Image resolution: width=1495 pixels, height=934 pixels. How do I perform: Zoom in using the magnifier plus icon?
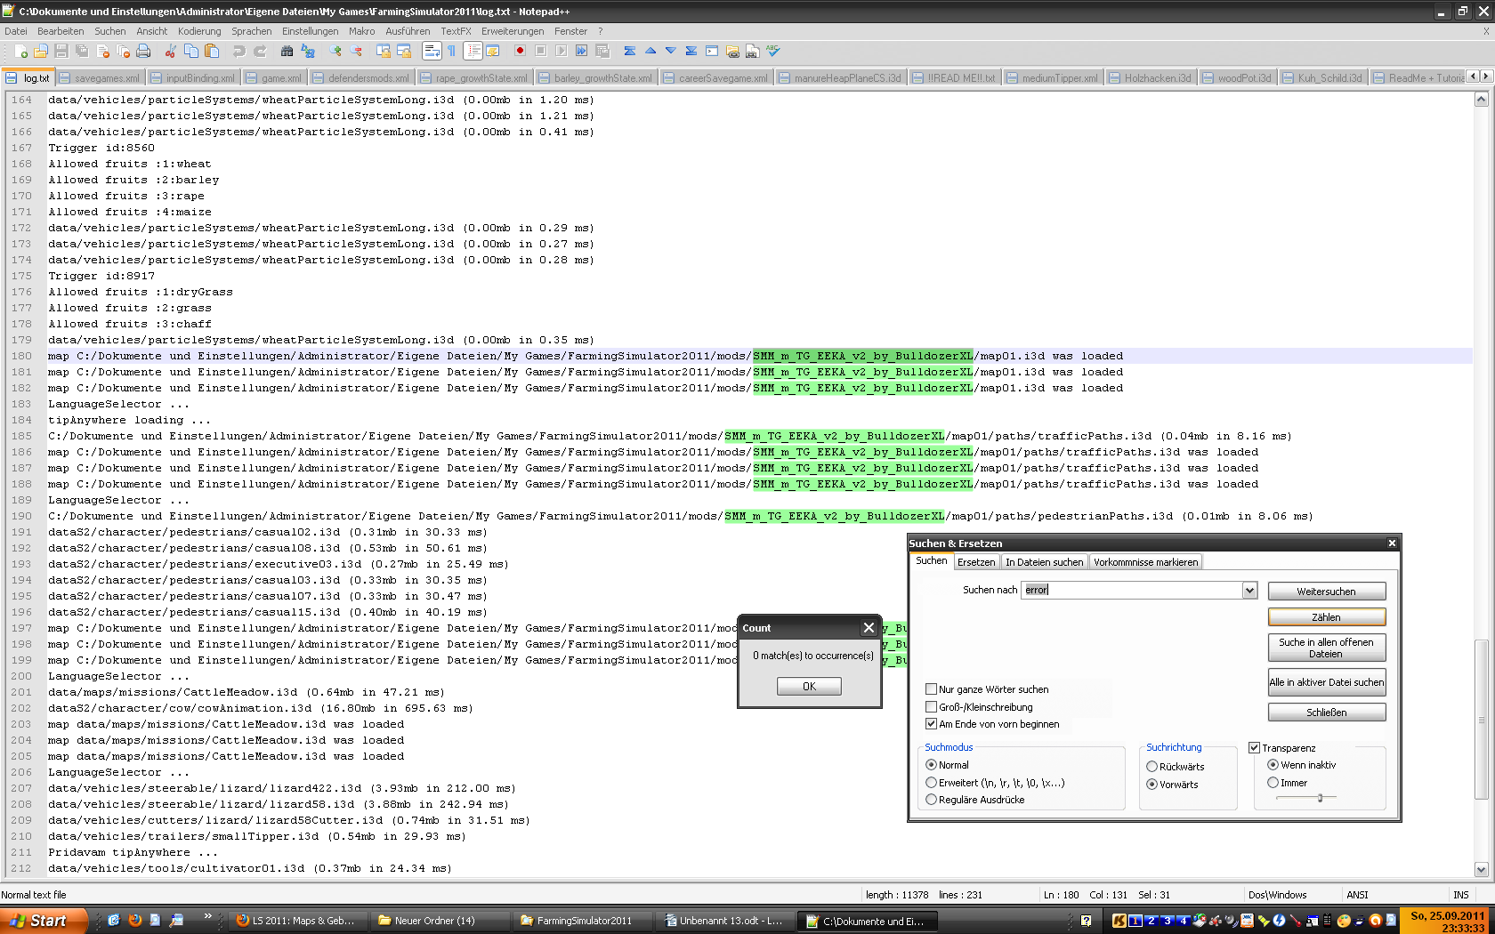click(x=335, y=52)
